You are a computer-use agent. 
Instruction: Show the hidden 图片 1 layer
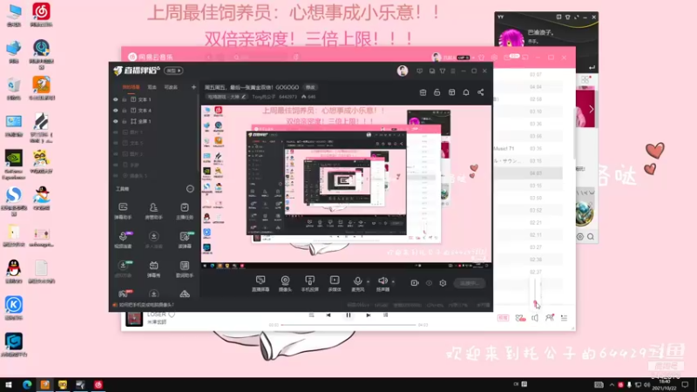point(116,132)
